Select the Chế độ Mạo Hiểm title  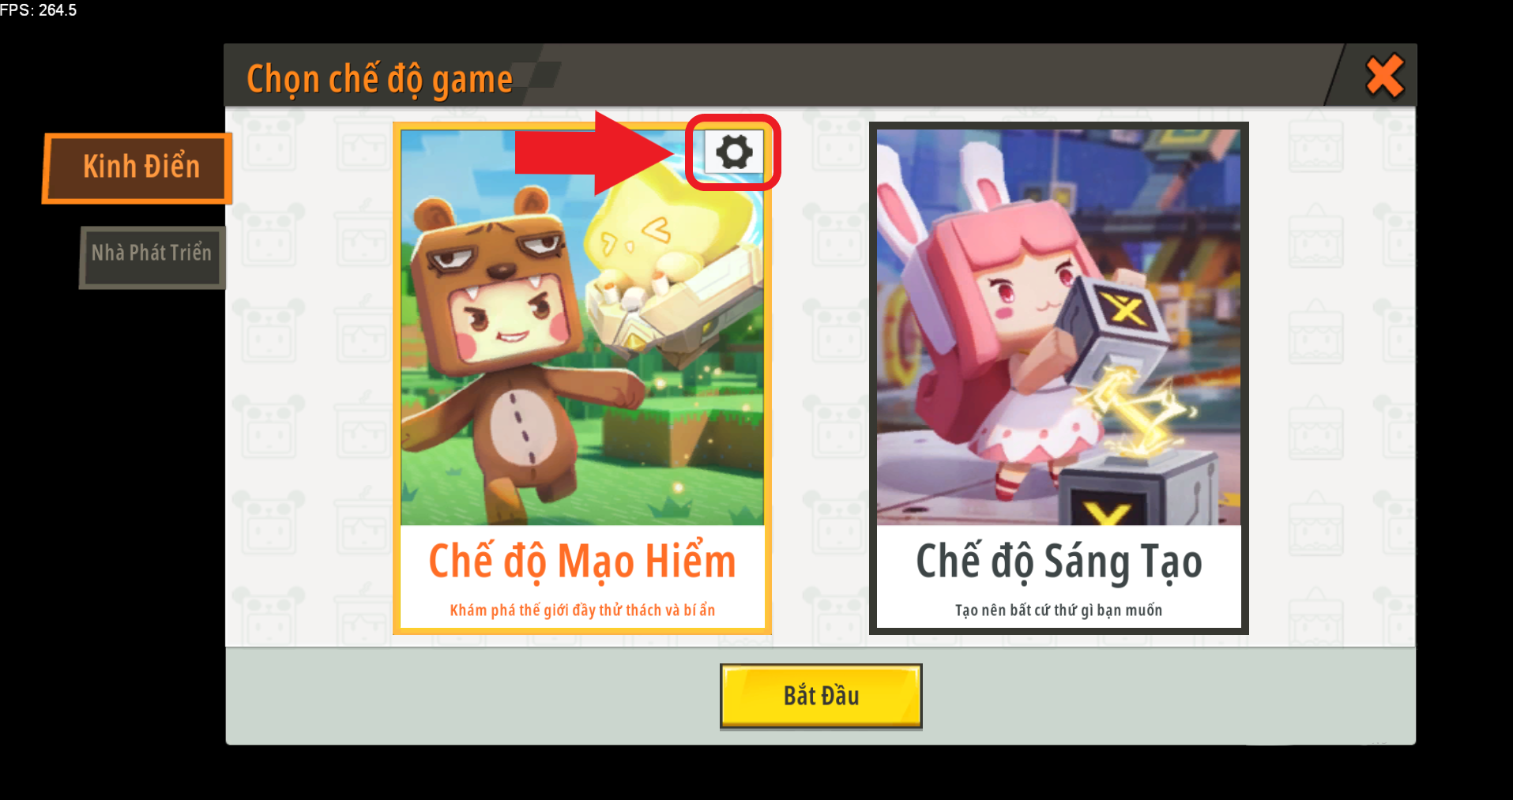[582, 562]
